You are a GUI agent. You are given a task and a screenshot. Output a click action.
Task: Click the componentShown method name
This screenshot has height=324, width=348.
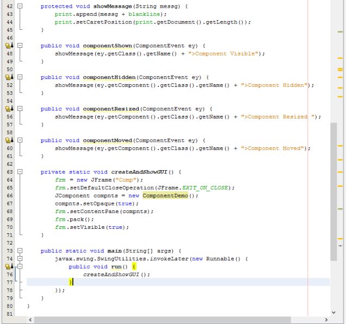point(108,46)
